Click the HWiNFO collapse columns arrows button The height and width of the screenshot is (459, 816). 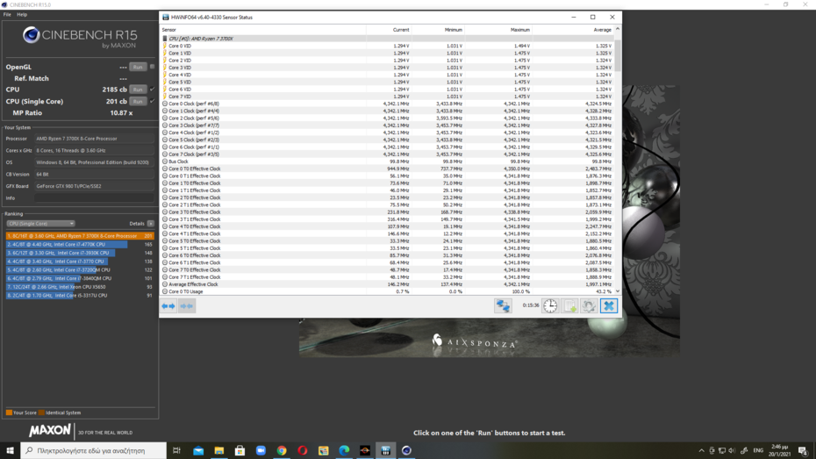pyautogui.click(x=186, y=306)
